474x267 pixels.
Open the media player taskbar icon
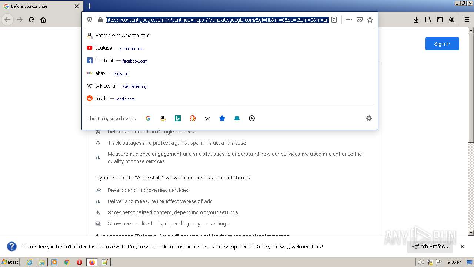point(54,262)
